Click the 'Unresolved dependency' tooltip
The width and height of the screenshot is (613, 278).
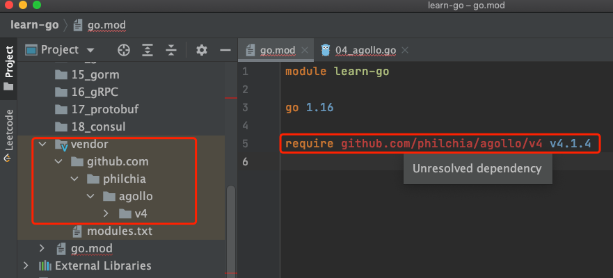[478, 168]
